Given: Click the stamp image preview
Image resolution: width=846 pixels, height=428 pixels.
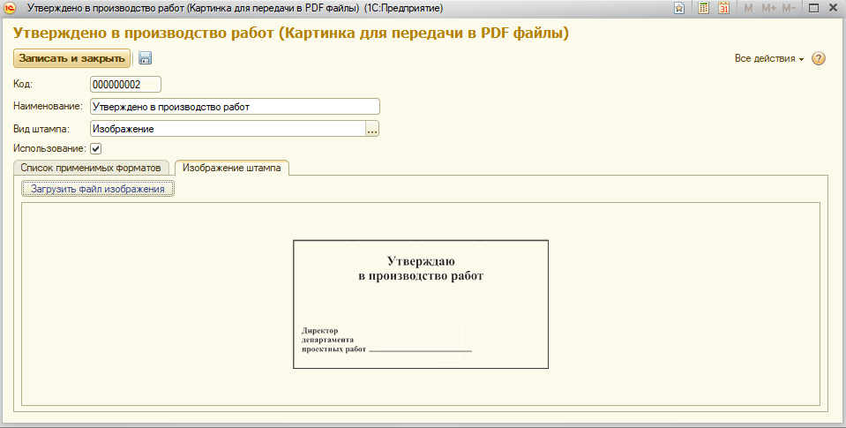Looking at the screenshot, I should click(x=421, y=304).
